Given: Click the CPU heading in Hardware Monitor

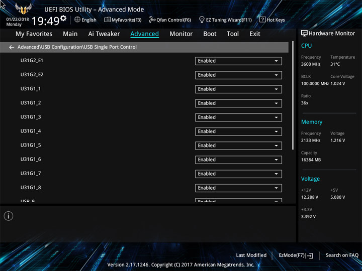Looking at the screenshot, I should click(306, 46).
